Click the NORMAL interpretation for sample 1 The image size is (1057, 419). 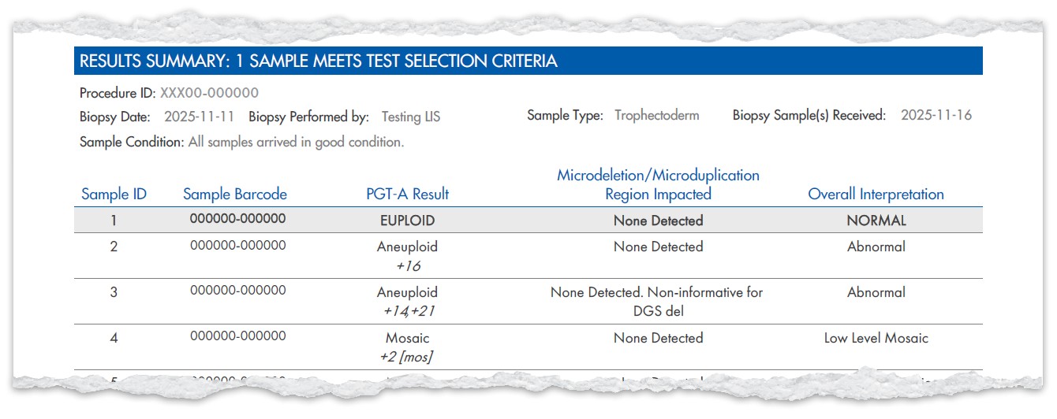pyautogui.click(x=876, y=221)
